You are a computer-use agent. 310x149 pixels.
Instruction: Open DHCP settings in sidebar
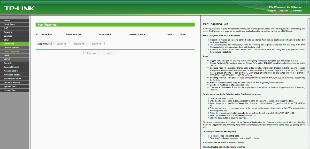coord(15,40)
